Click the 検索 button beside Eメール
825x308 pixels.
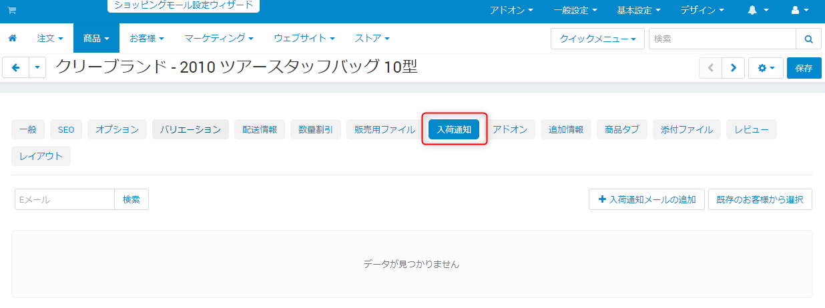131,199
